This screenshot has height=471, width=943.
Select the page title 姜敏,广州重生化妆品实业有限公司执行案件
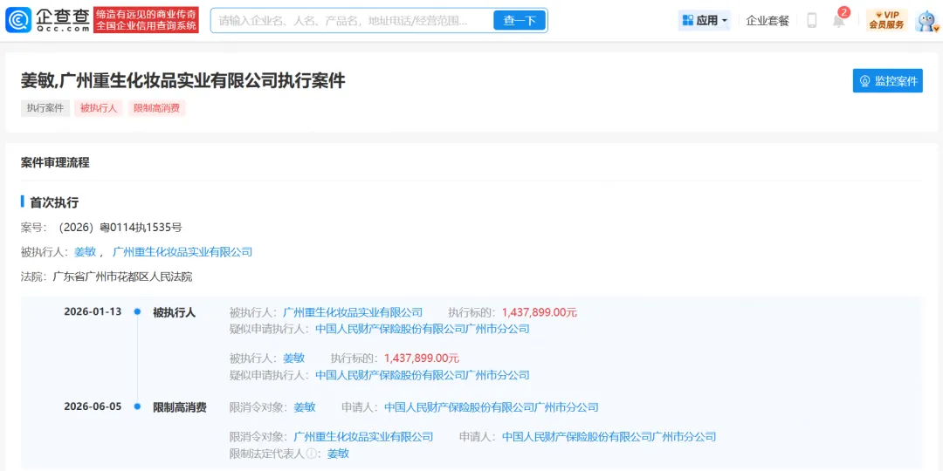182,80
